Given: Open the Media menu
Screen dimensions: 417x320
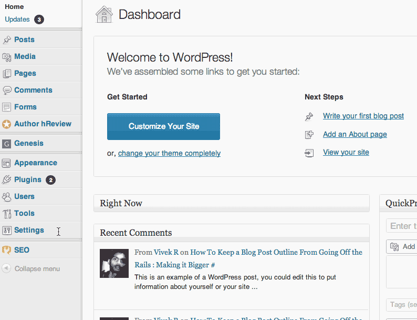Looking at the screenshot, I should click(x=25, y=56).
